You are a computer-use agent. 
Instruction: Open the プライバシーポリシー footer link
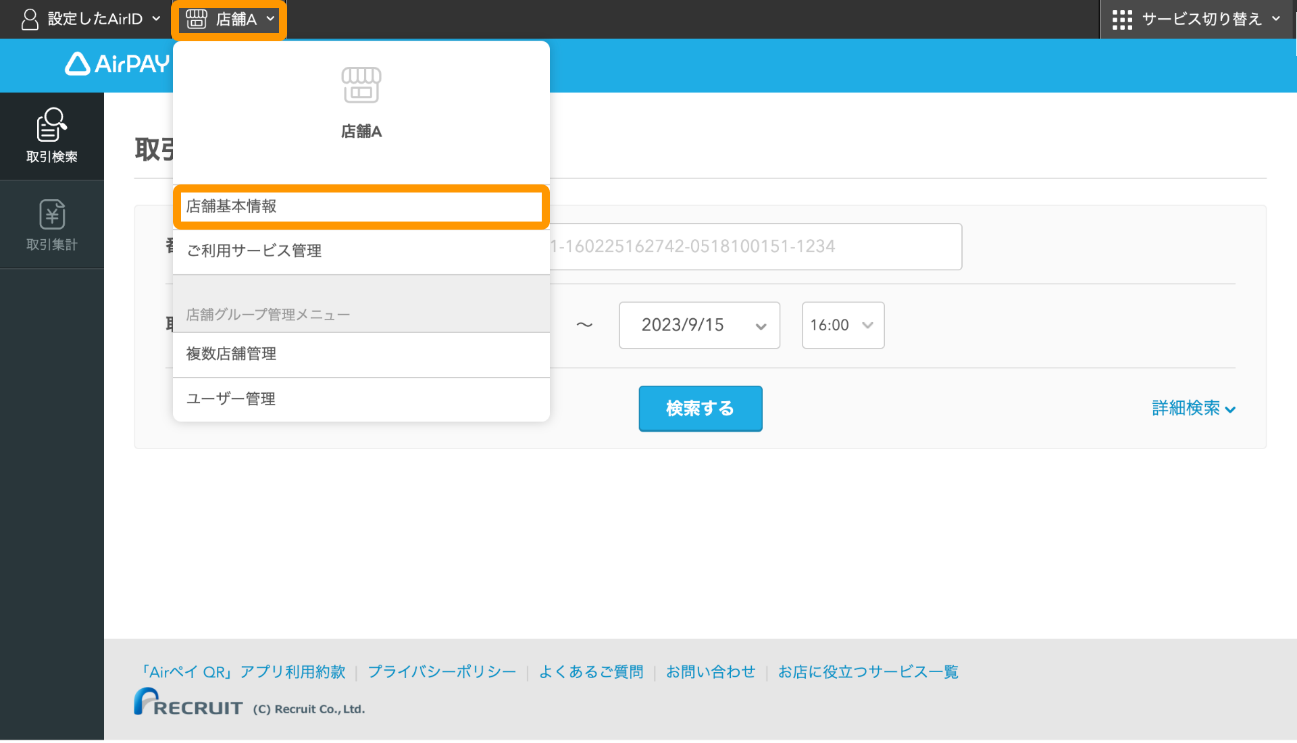tap(442, 672)
